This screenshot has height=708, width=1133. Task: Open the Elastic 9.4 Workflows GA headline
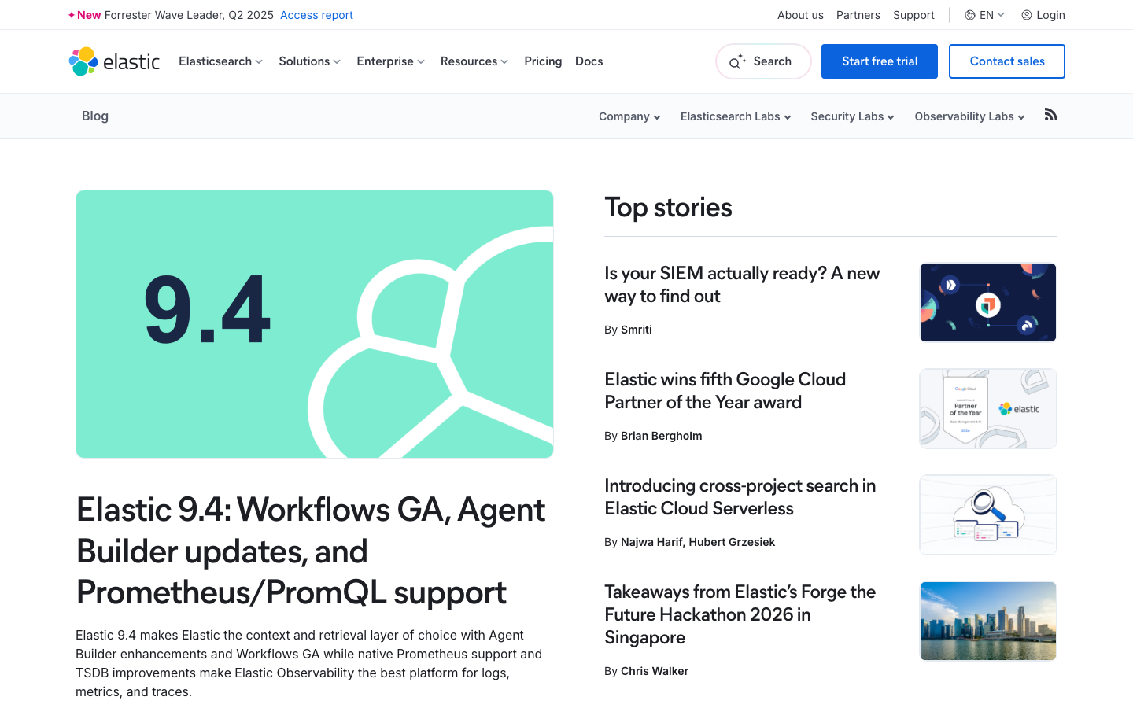[312, 551]
